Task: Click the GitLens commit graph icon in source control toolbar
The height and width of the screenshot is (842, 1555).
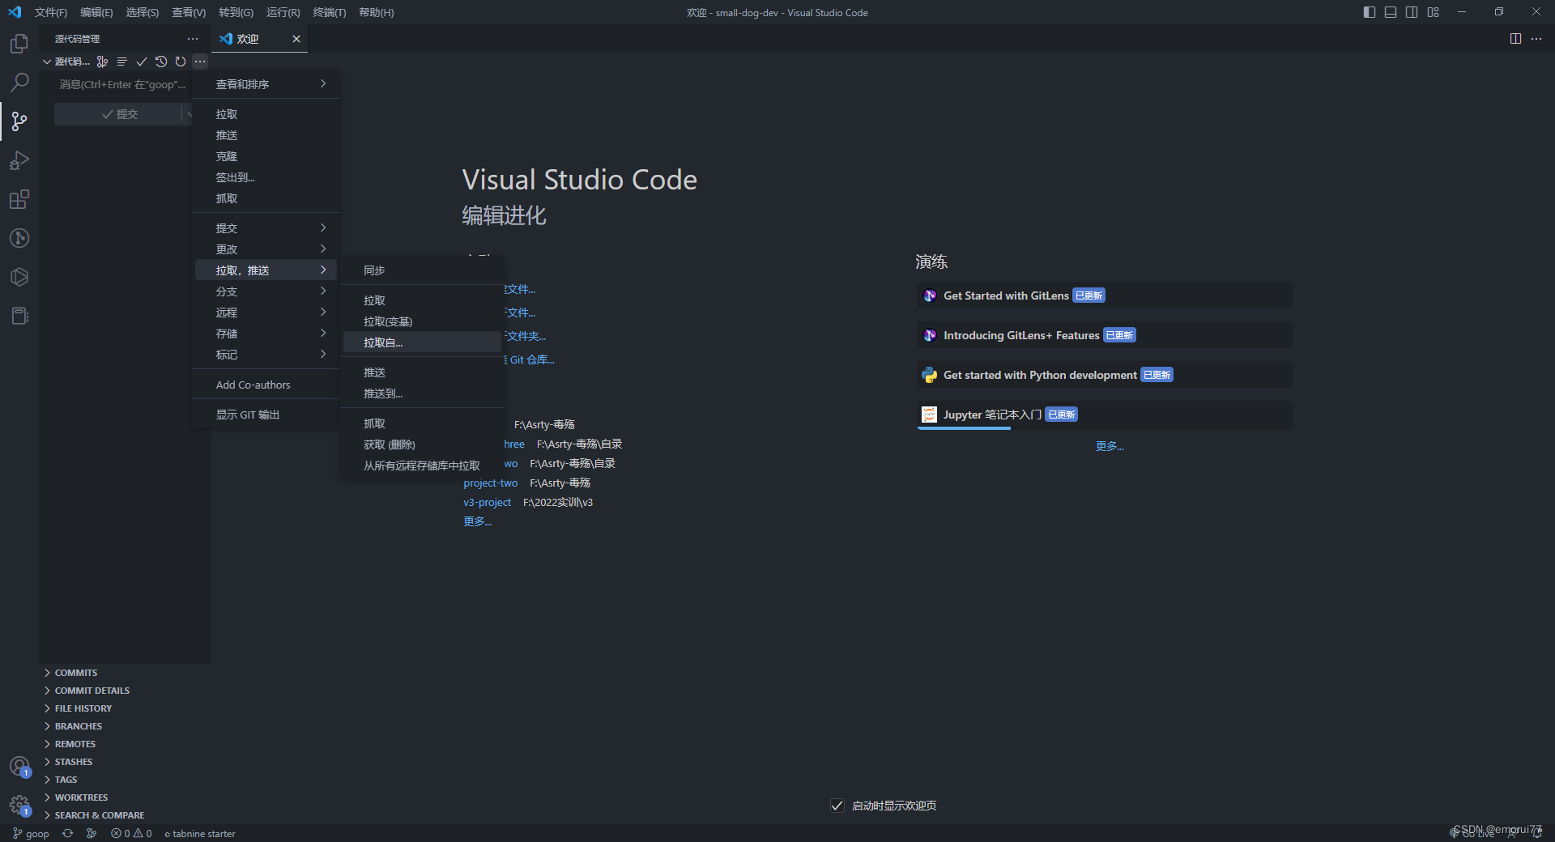Action: click(102, 62)
